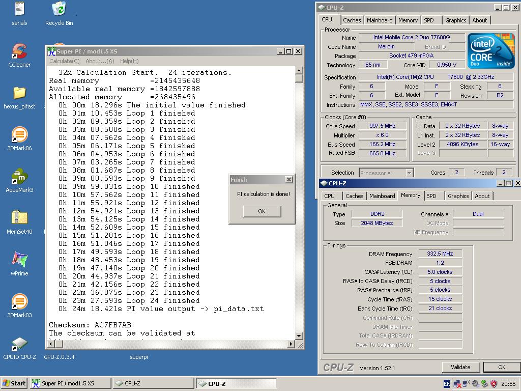Viewport: 521px width, 391px height.
Task: Click Super PI vertical scrollbar down arrow
Action: (x=299, y=336)
